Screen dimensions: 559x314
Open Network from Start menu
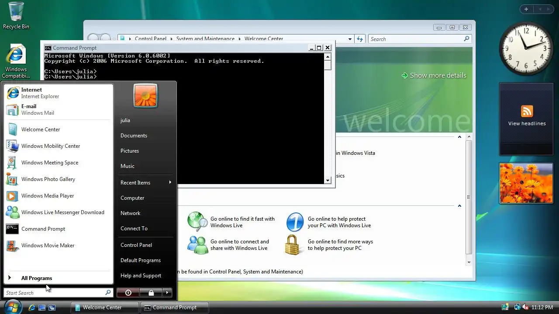pyautogui.click(x=145, y=213)
